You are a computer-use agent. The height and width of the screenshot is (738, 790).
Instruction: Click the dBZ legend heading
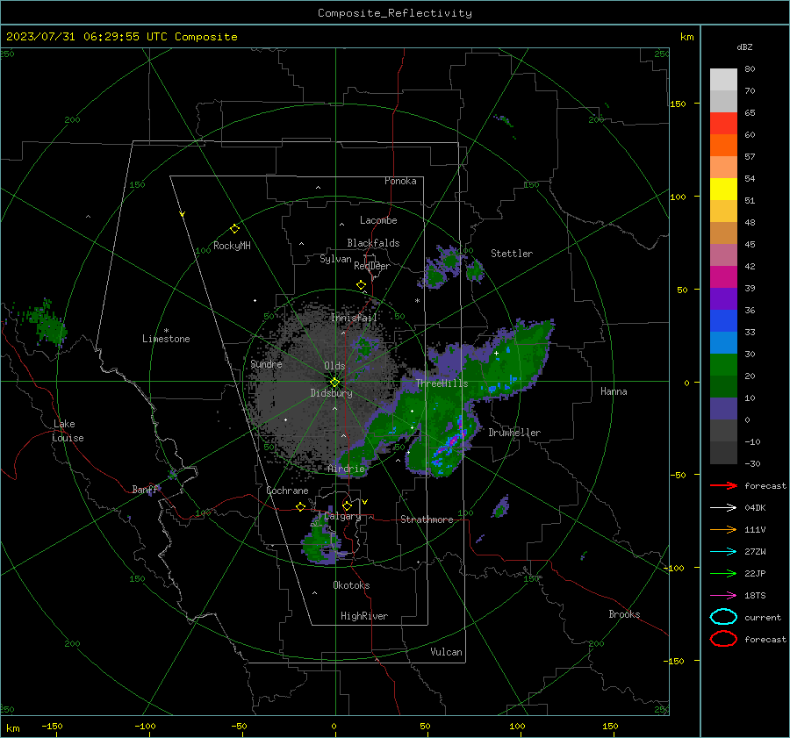pos(744,47)
